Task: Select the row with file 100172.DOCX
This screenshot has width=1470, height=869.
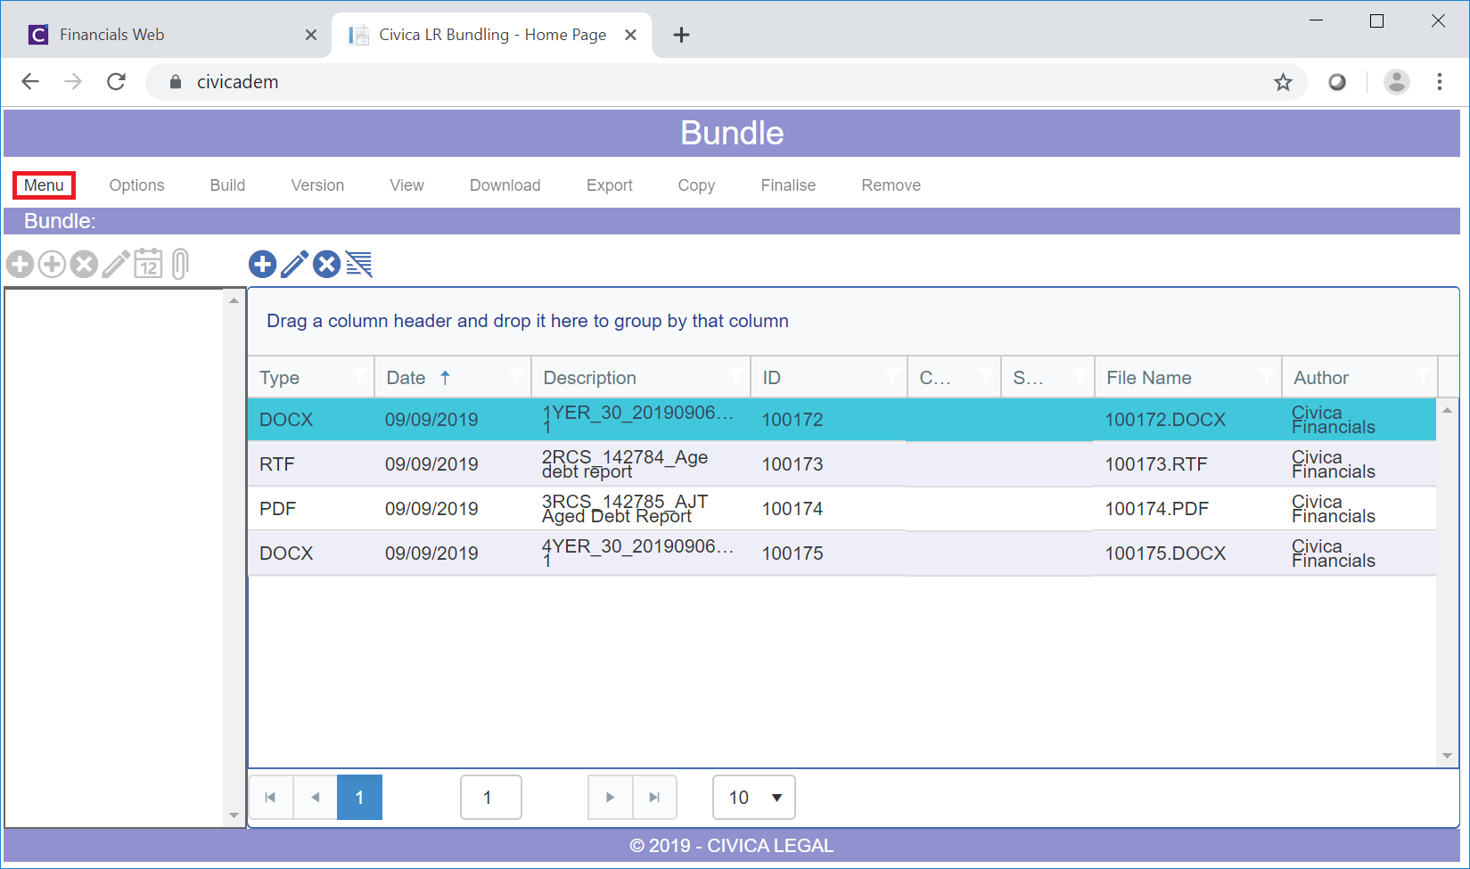Action: click(842, 419)
